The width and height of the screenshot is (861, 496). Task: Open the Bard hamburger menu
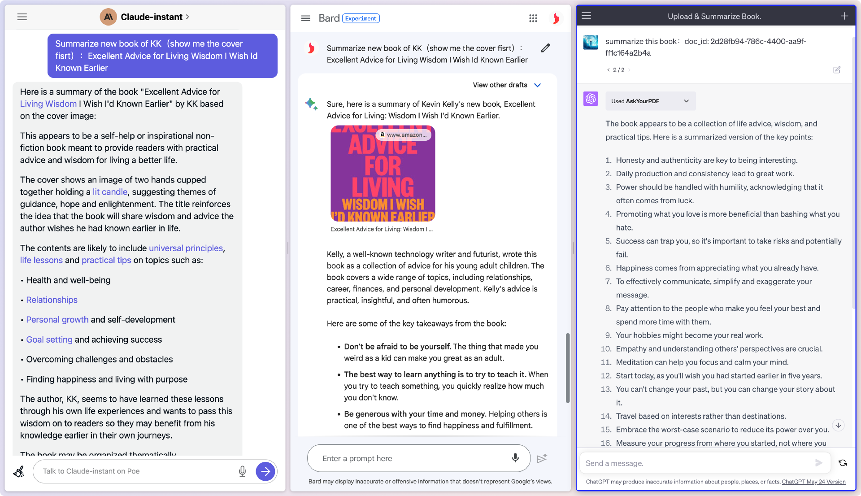[x=306, y=18]
